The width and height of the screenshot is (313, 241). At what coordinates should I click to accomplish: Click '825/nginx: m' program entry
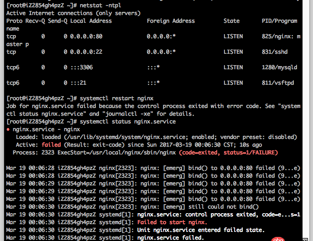281,36
